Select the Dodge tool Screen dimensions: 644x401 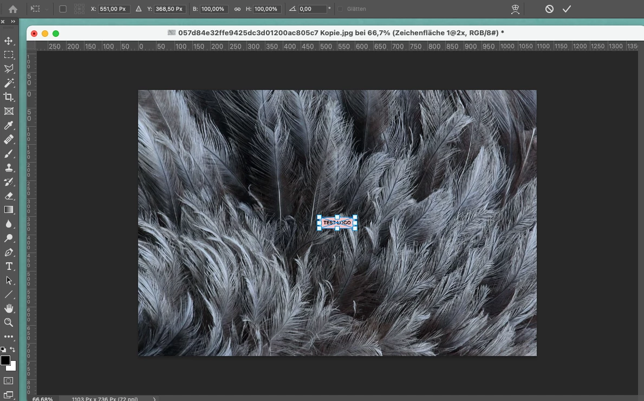[9, 238]
